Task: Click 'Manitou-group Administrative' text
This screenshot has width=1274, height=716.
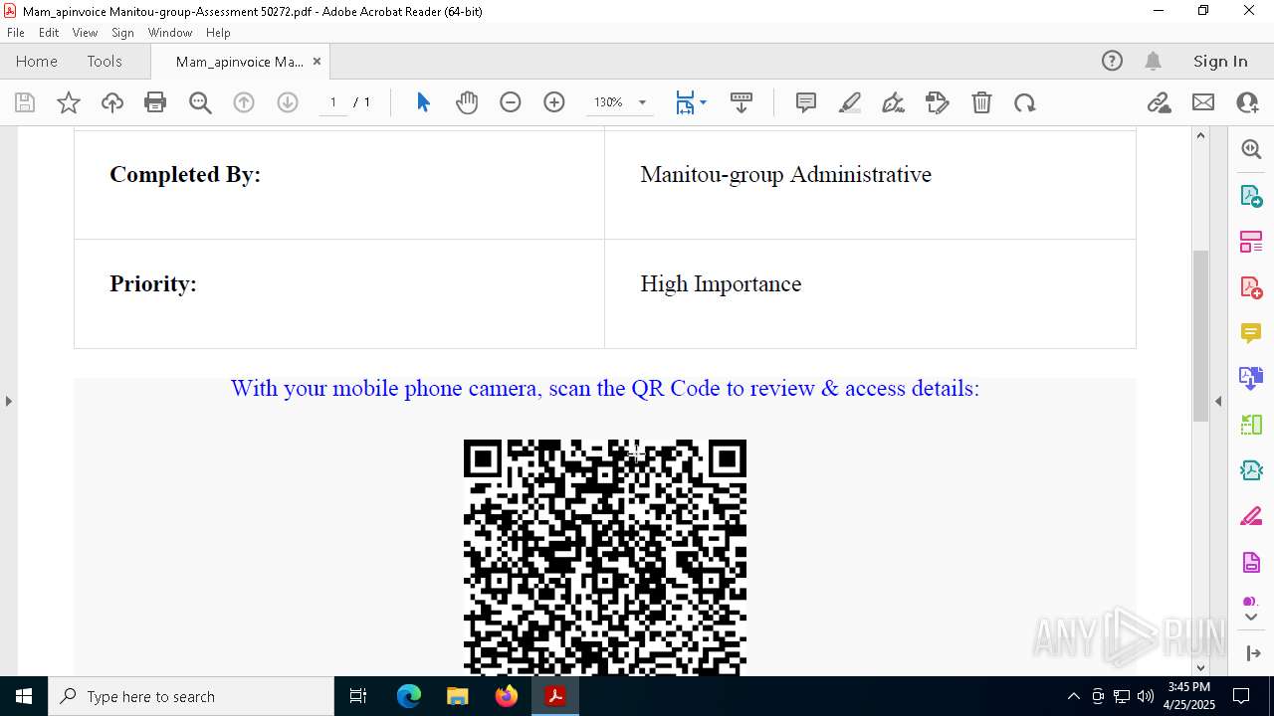Action: [786, 175]
